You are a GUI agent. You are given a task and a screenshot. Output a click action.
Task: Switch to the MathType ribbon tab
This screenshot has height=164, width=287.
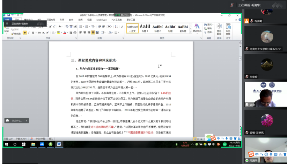(x=102, y=20)
